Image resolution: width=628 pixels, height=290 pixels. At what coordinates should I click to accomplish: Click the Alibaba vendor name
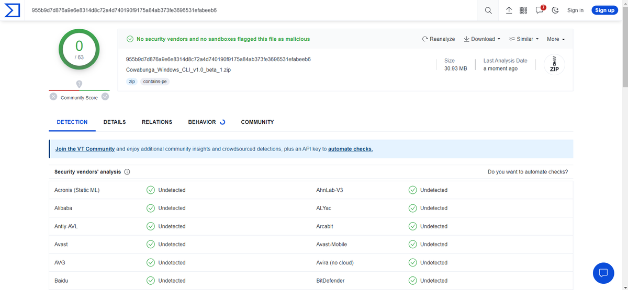click(63, 208)
